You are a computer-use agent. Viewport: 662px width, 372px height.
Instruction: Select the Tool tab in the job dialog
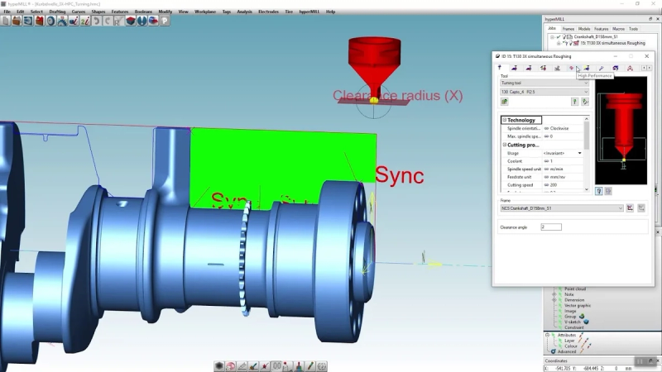tap(500, 68)
